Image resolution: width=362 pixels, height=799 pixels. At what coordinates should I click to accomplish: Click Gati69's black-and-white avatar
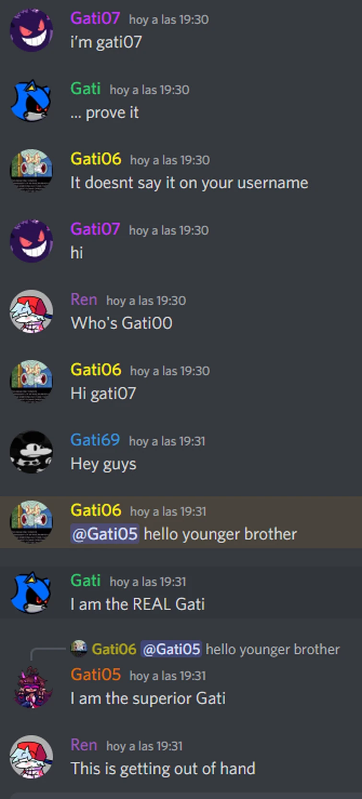31,452
